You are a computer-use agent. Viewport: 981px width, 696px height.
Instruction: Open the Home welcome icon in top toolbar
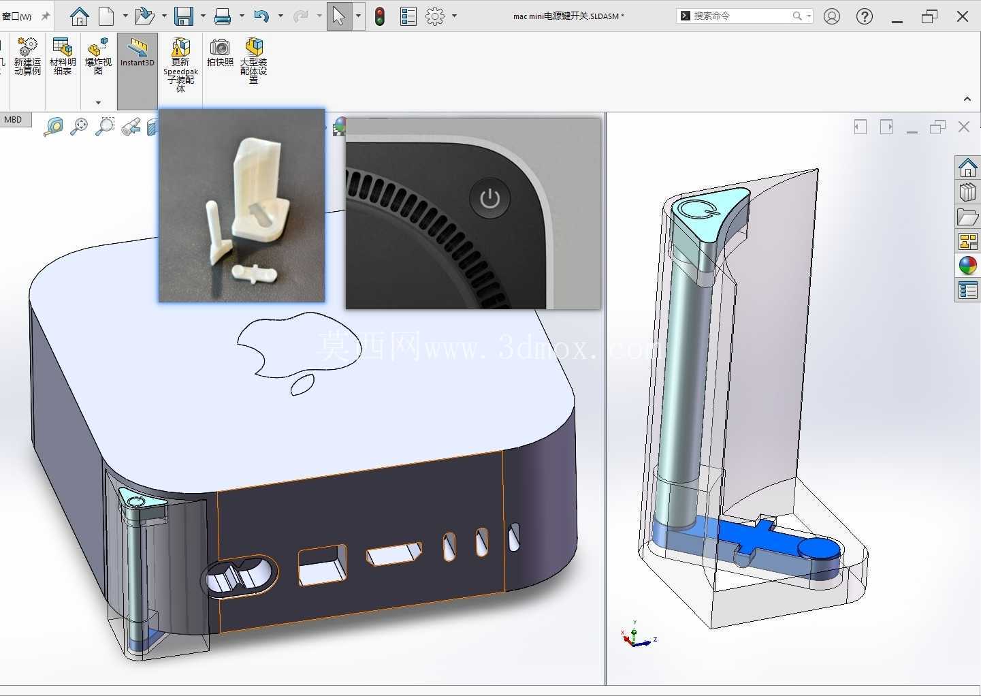(80, 16)
